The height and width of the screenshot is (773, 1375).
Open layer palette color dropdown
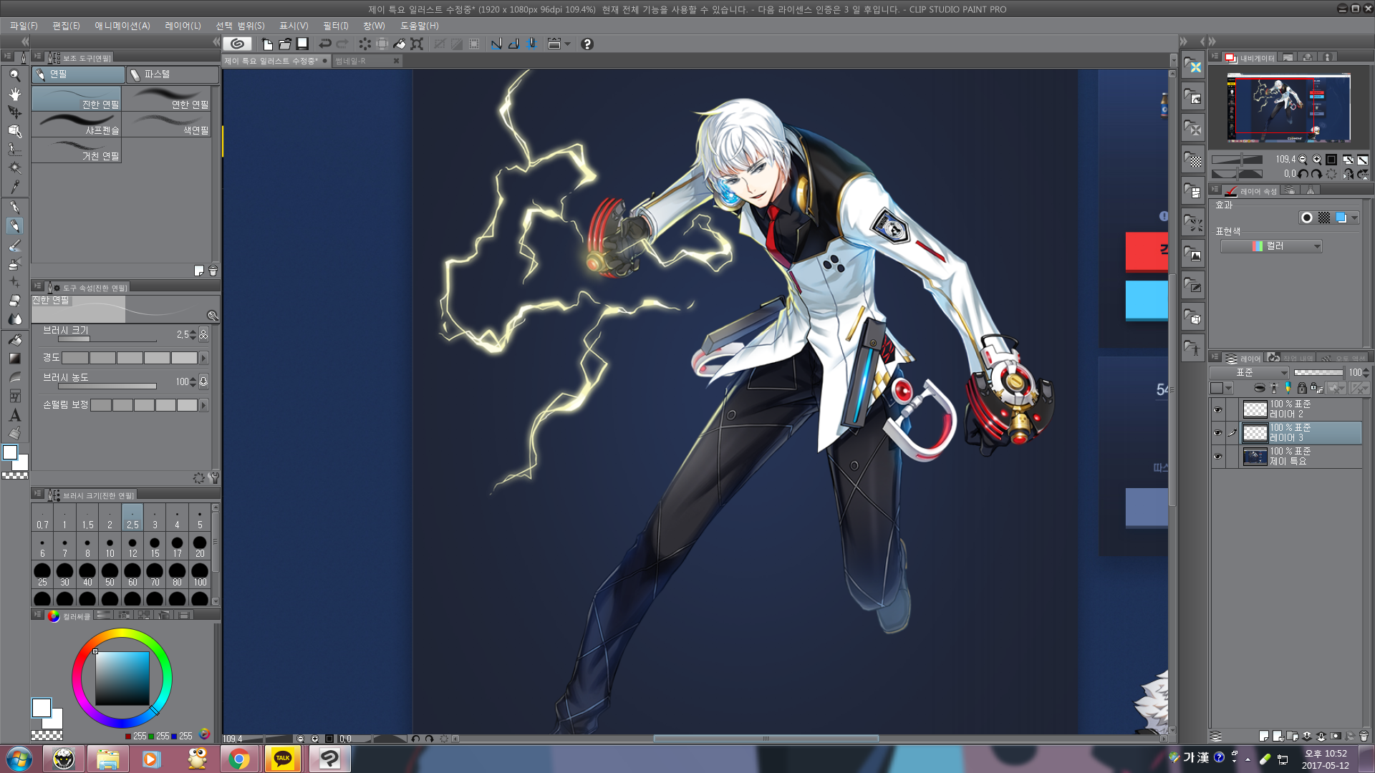pyautogui.click(x=1221, y=388)
